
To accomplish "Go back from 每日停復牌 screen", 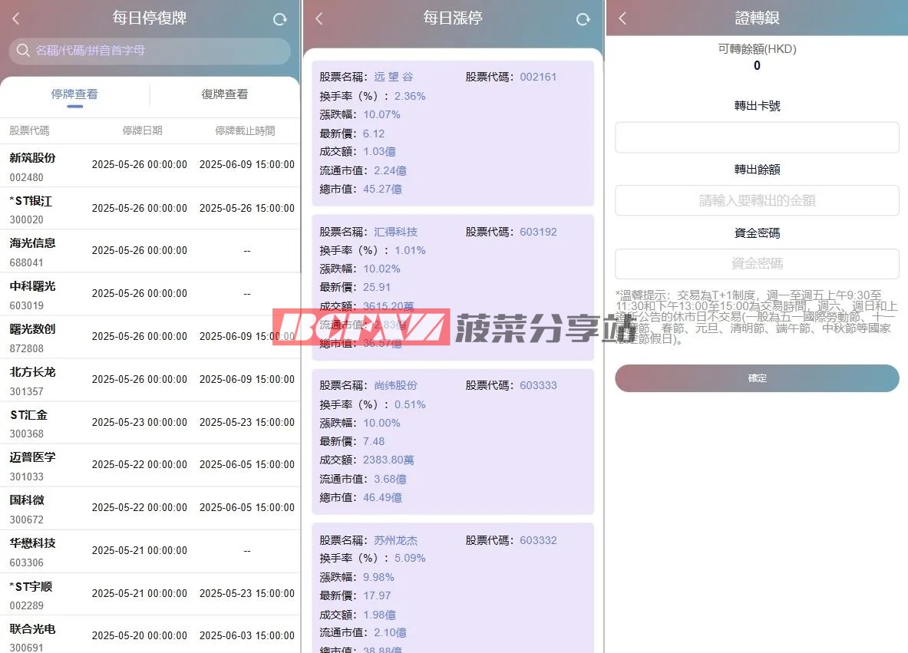I will [x=16, y=19].
